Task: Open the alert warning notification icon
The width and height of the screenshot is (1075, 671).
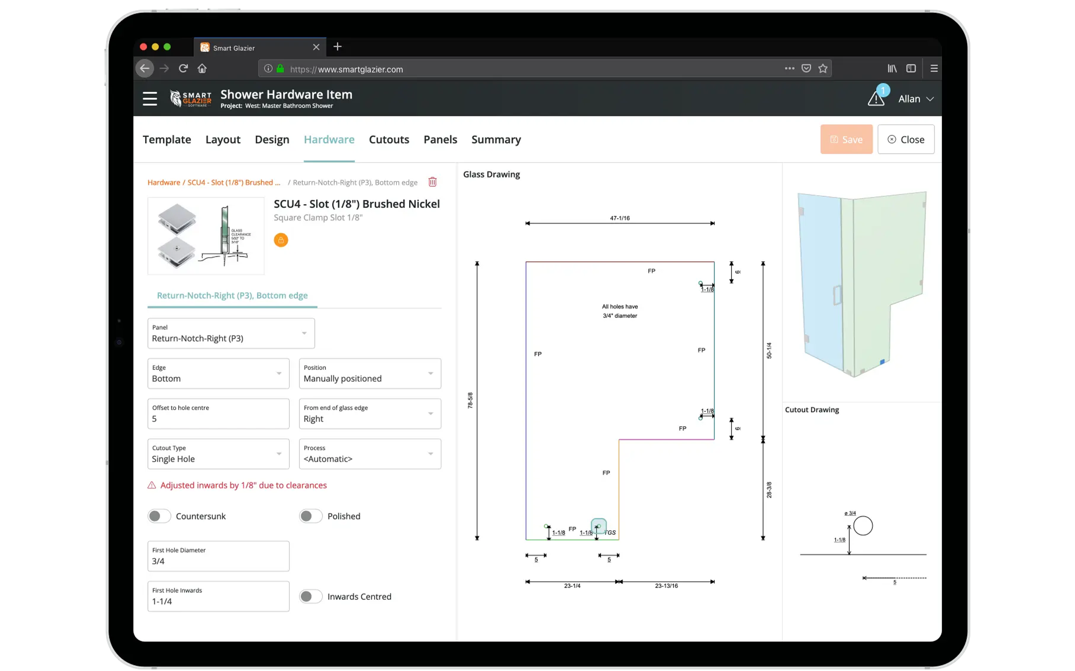Action: [x=876, y=99]
